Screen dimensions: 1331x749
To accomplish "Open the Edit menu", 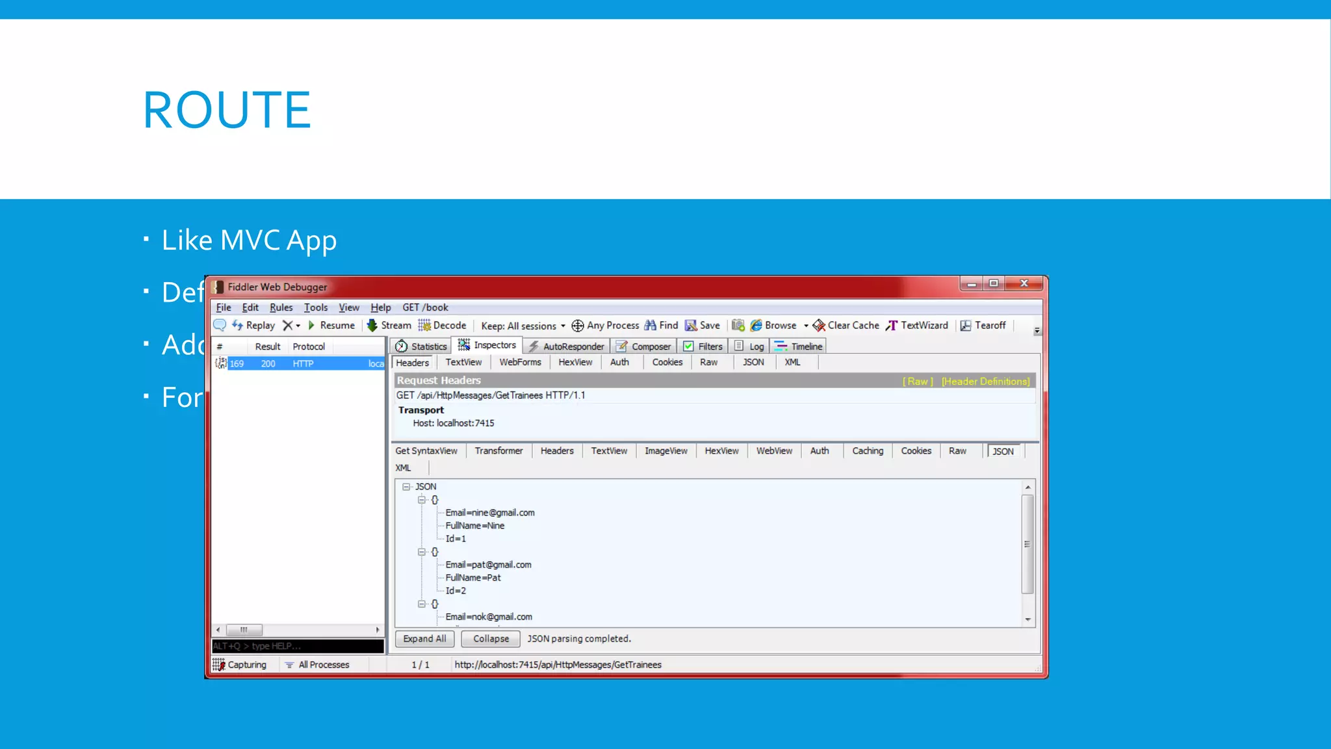I will point(250,308).
